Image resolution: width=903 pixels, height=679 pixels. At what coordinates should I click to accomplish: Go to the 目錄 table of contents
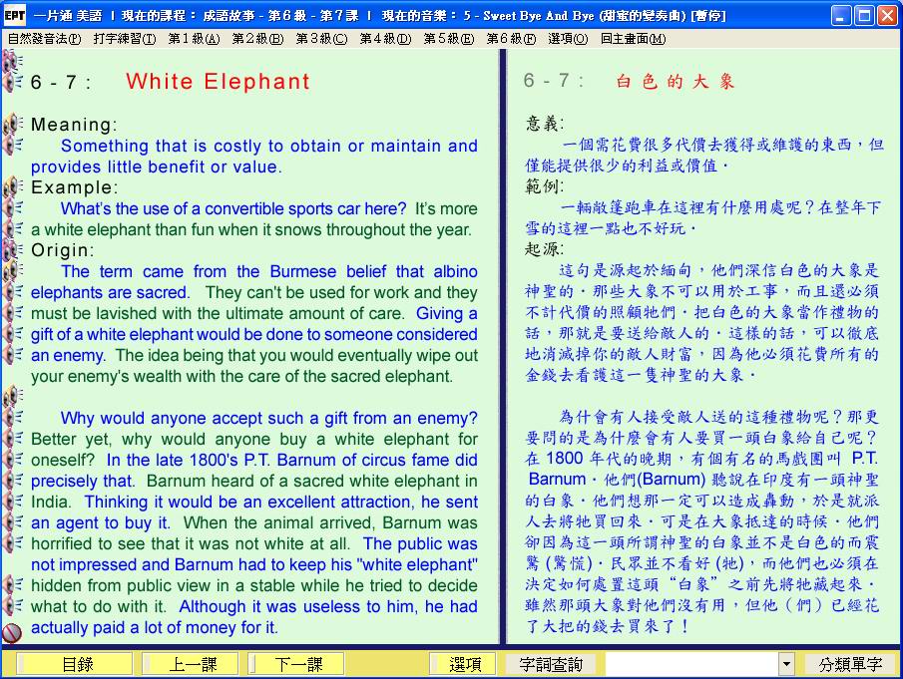click(76, 664)
